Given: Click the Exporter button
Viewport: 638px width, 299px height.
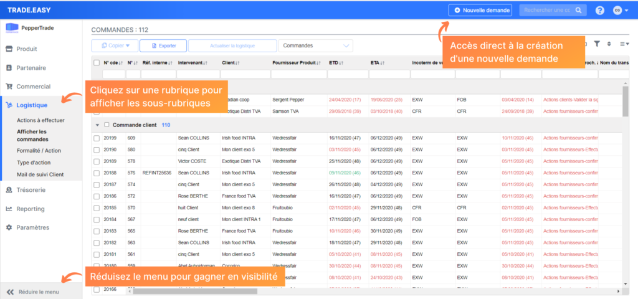Looking at the screenshot, I should (x=163, y=45).
